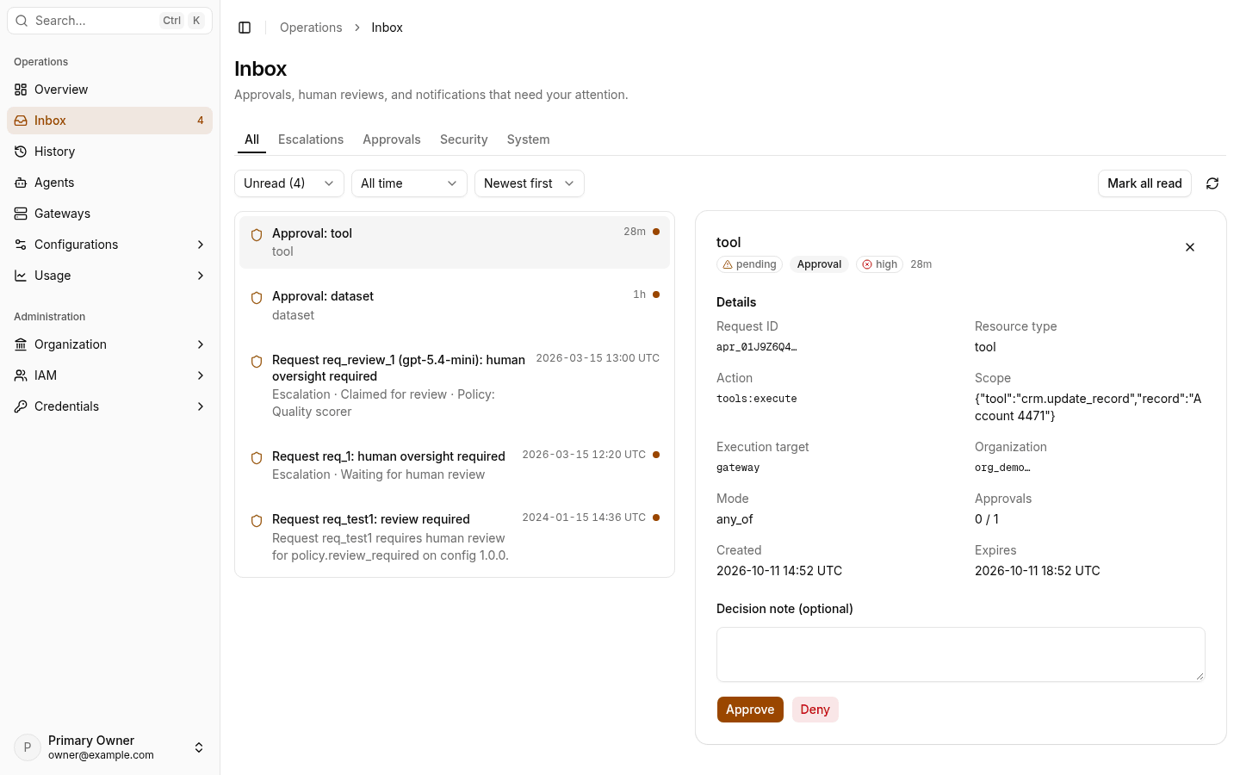
Task: Open the Newest first sort dropdown
Action: coord(530,183)
